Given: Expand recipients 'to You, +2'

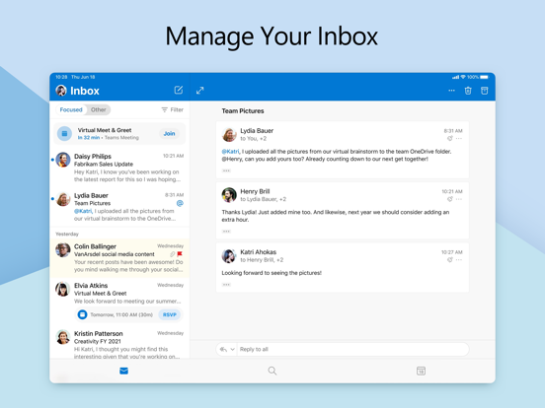Looking at the screenshot, I should (254, 138).
